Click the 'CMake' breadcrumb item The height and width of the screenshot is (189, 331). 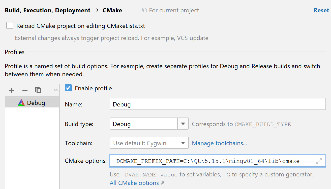pos(112,10)
